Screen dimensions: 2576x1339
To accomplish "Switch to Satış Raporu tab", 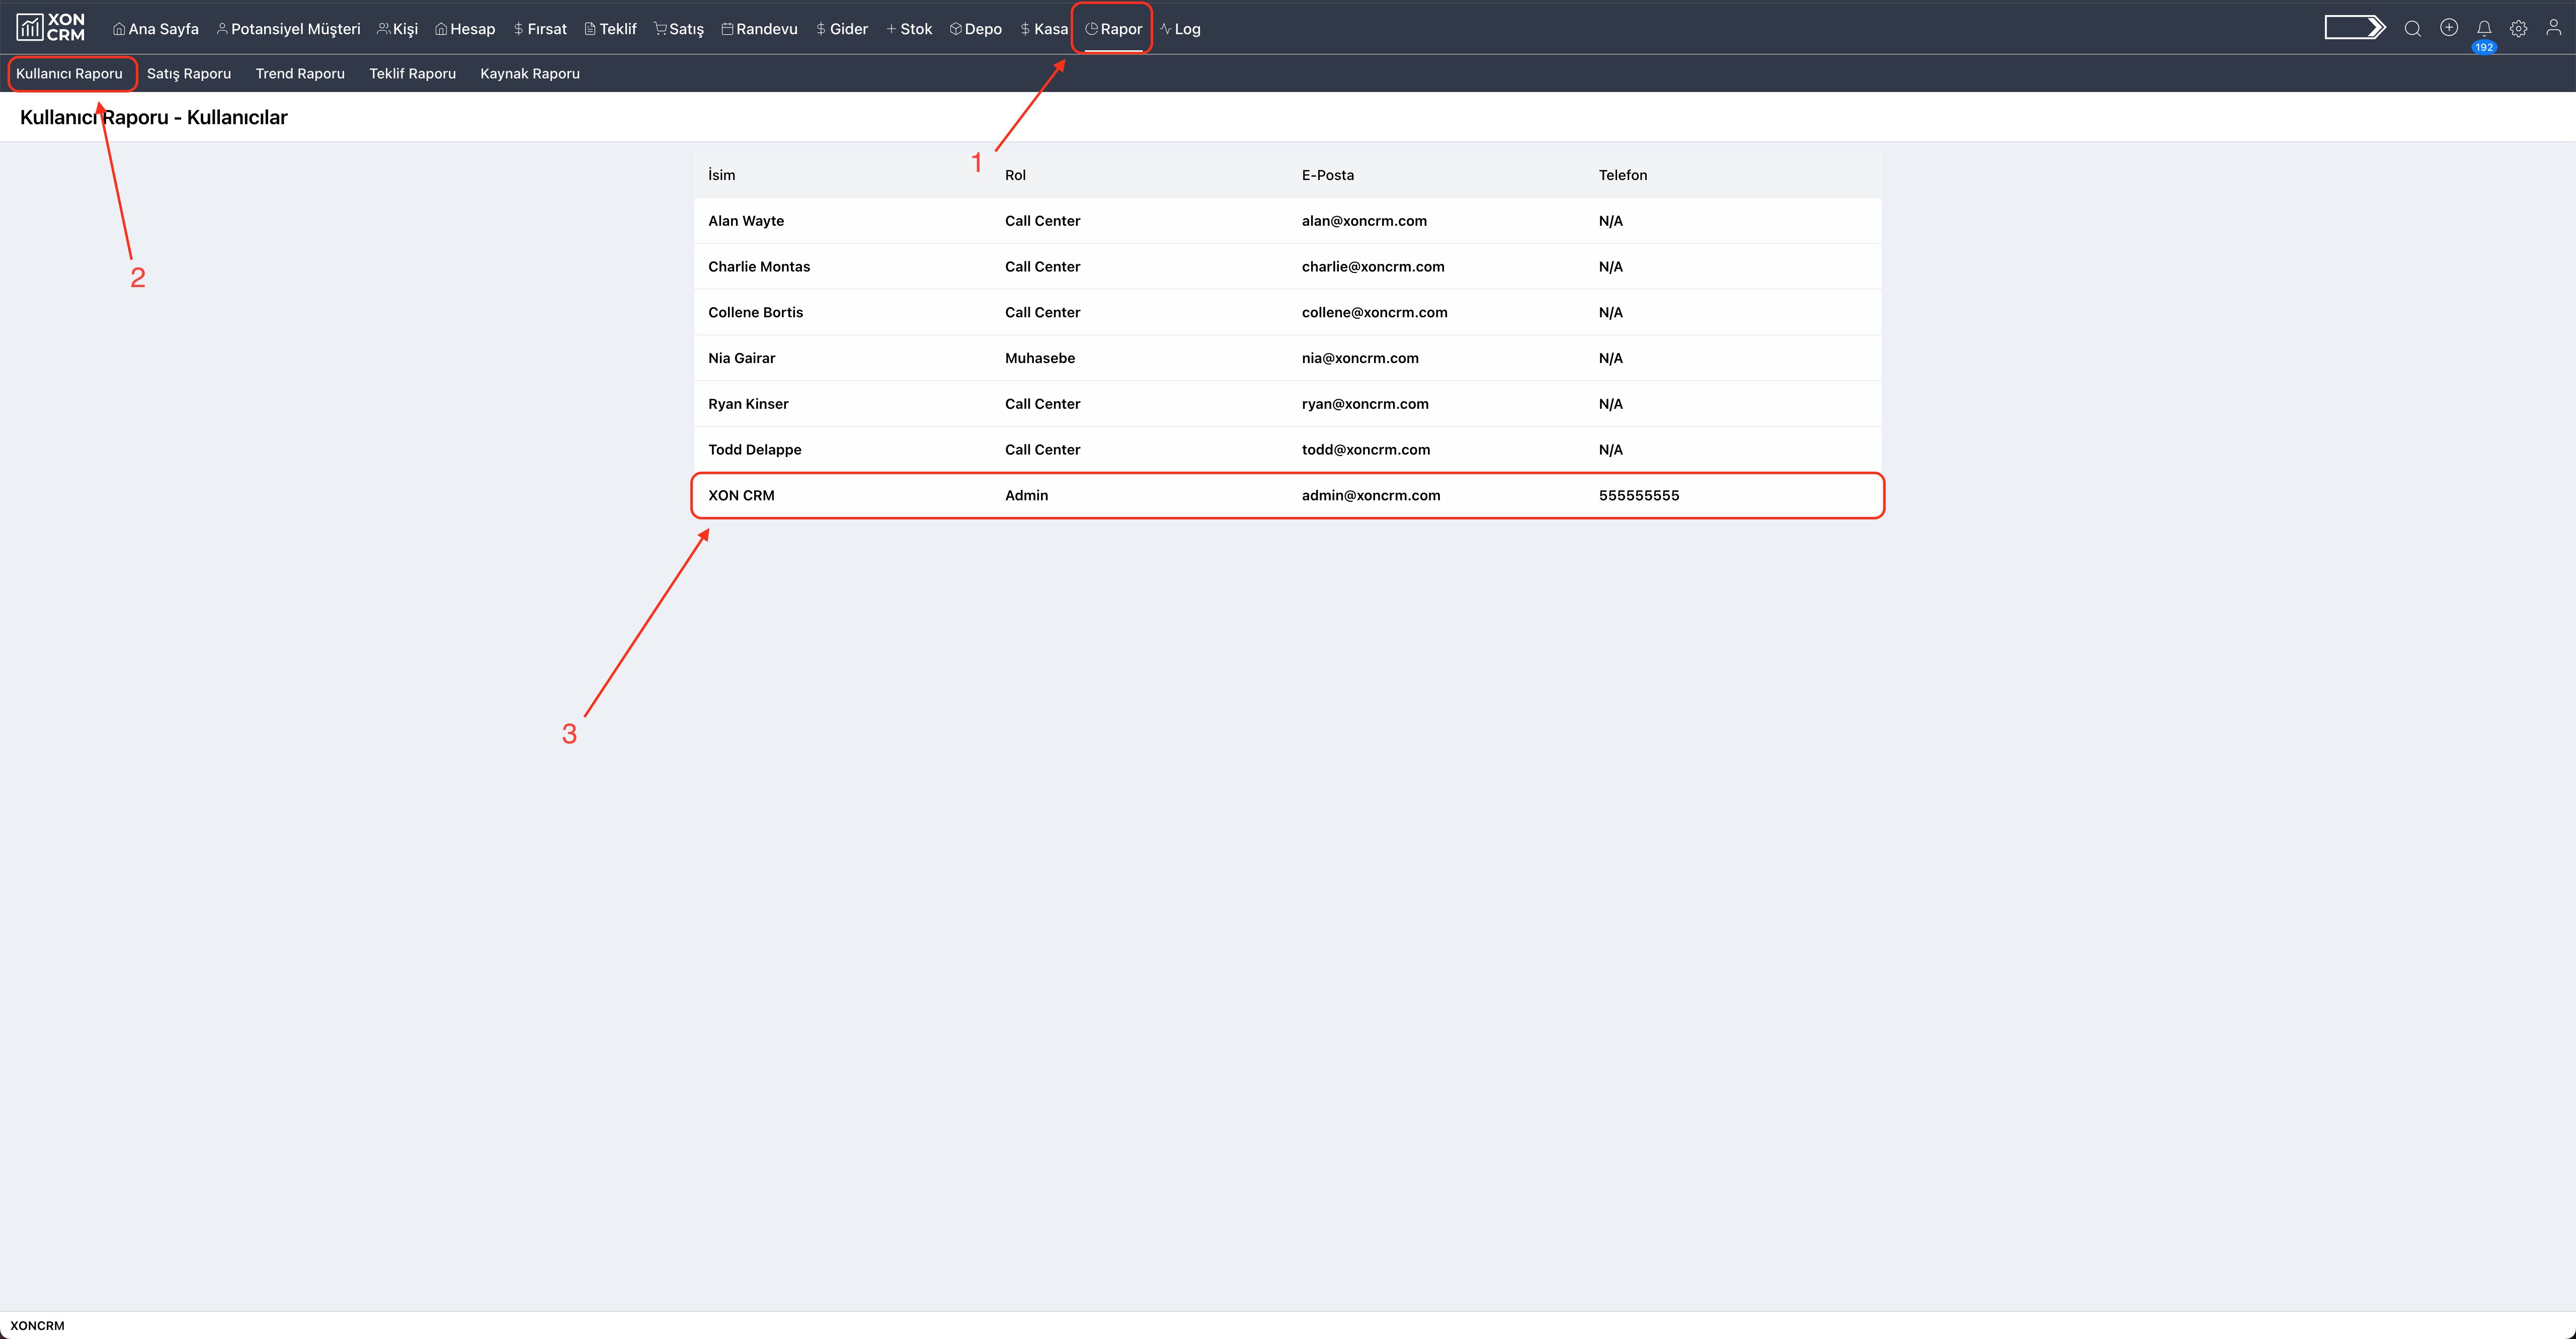I will tap(189, 74).
